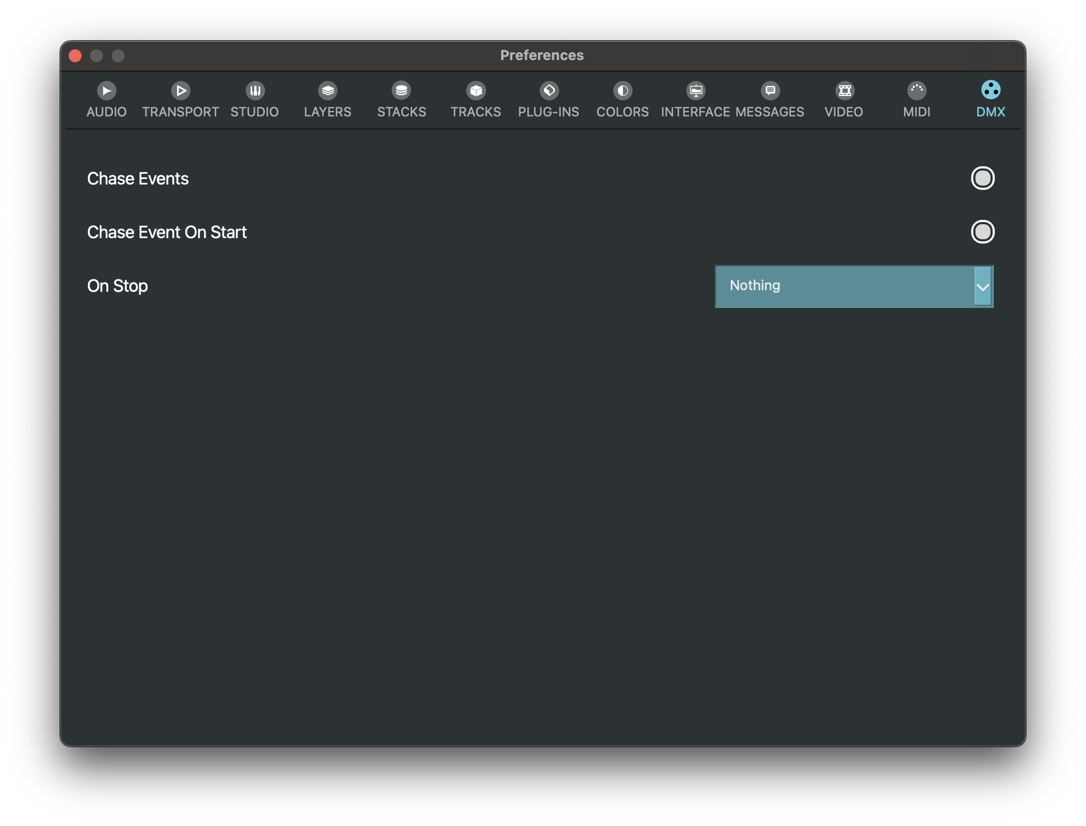Switch to the Messages tab
Image resolution: width=1086 pixels, height=826 pixels.
click(770, 112)
